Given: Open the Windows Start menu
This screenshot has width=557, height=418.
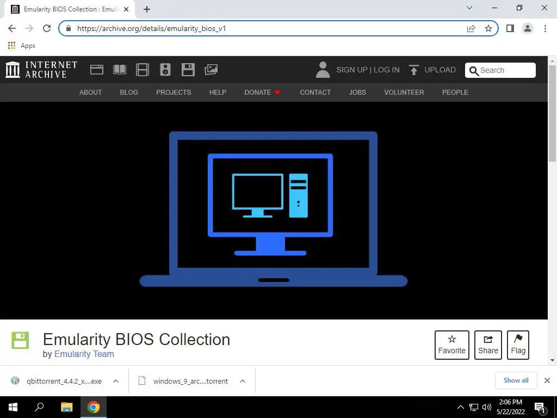Looking at the screenshot, I should pos(13,407).
